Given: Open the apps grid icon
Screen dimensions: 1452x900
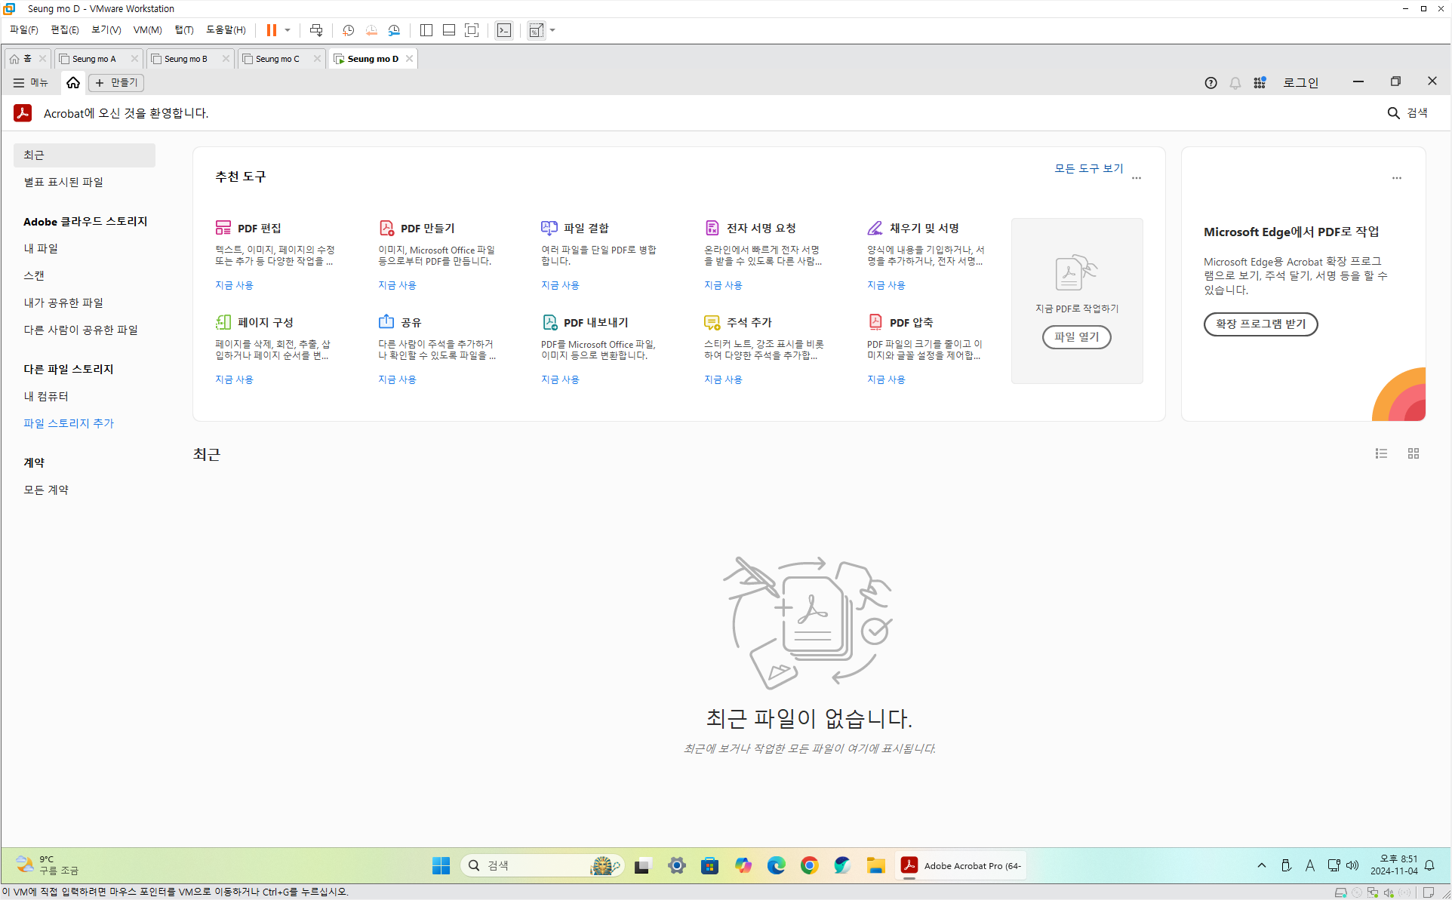Looking at the screenshot, I should tap(1260, 83).
